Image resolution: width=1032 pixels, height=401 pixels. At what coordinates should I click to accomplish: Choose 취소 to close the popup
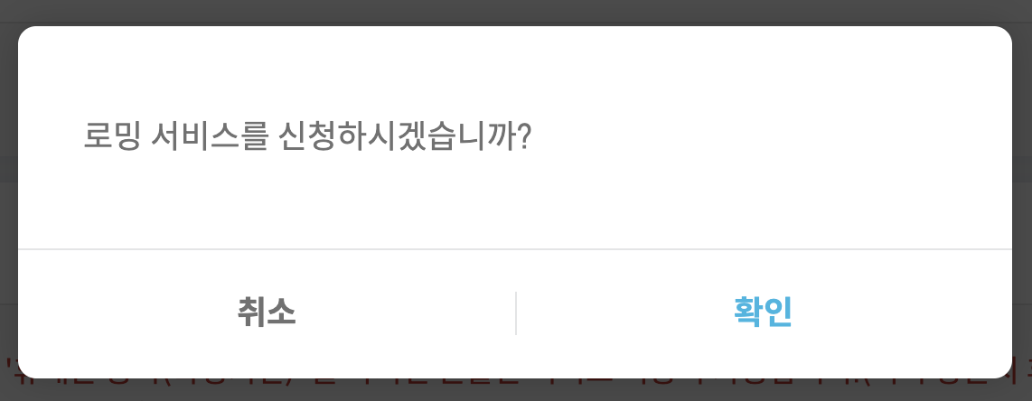[x=267, y=312]
